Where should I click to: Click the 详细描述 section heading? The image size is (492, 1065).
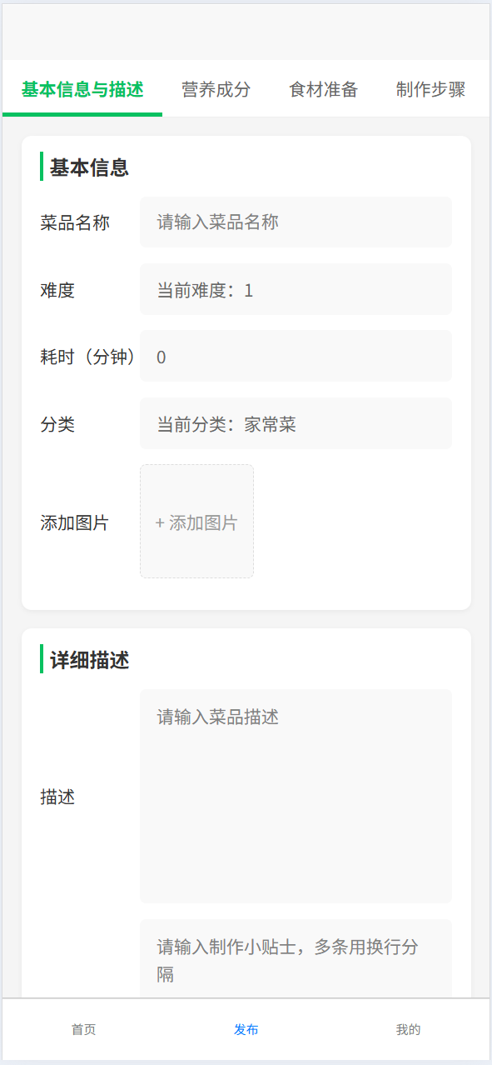click(x=89, y=660)
